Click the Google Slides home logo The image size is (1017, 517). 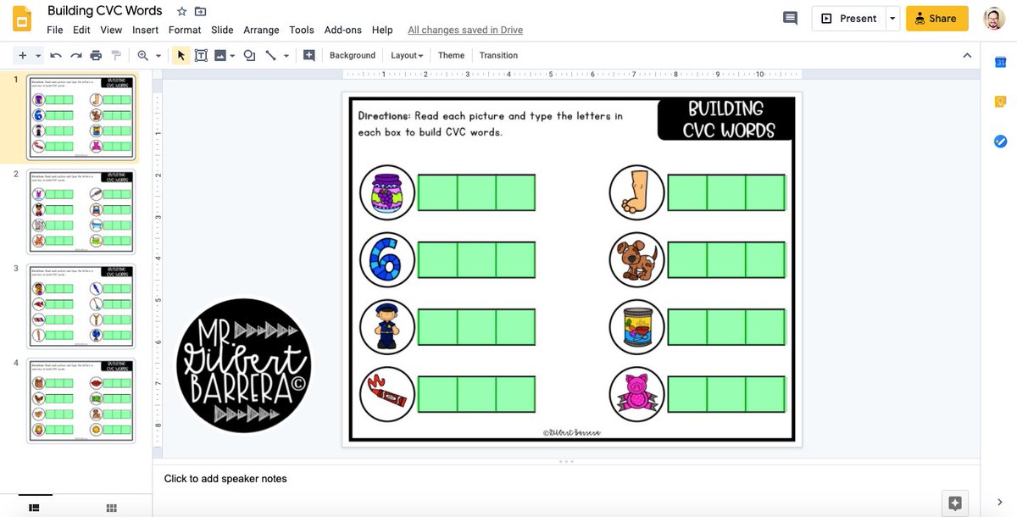pyautogui.click(x=22, y=19)
